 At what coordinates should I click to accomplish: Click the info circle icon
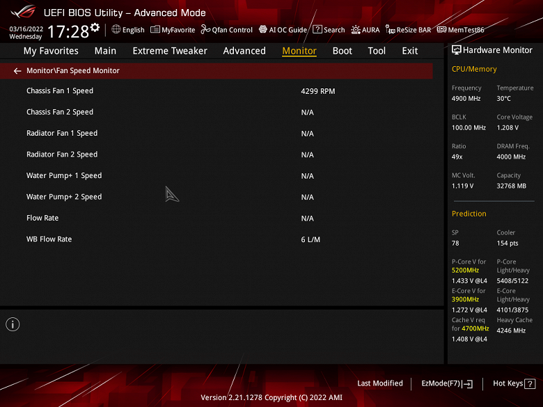point(13,324)
